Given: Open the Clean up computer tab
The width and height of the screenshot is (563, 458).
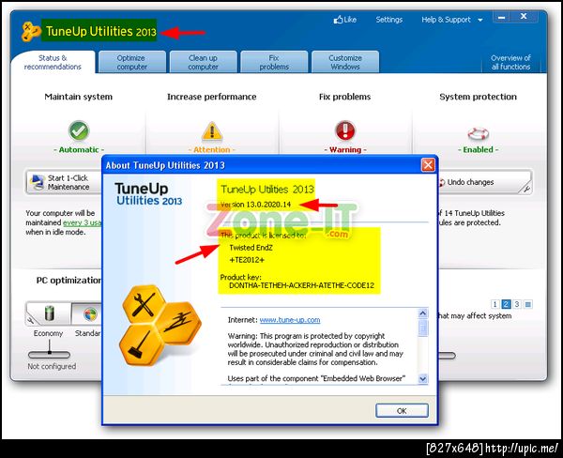Looking at the screenshot, I should coord(203,62).
